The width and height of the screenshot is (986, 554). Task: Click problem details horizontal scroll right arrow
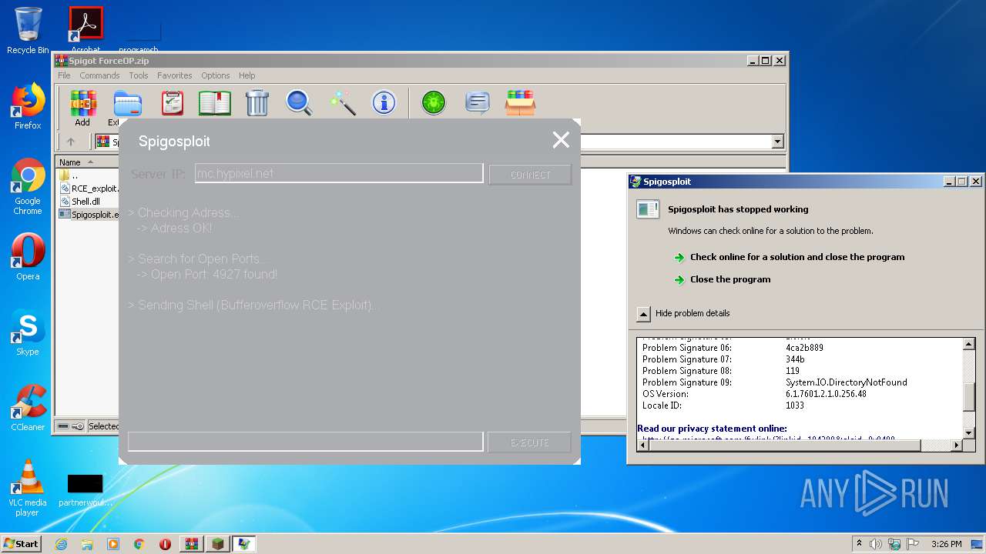pyautogui.click(x=957, y=445)
